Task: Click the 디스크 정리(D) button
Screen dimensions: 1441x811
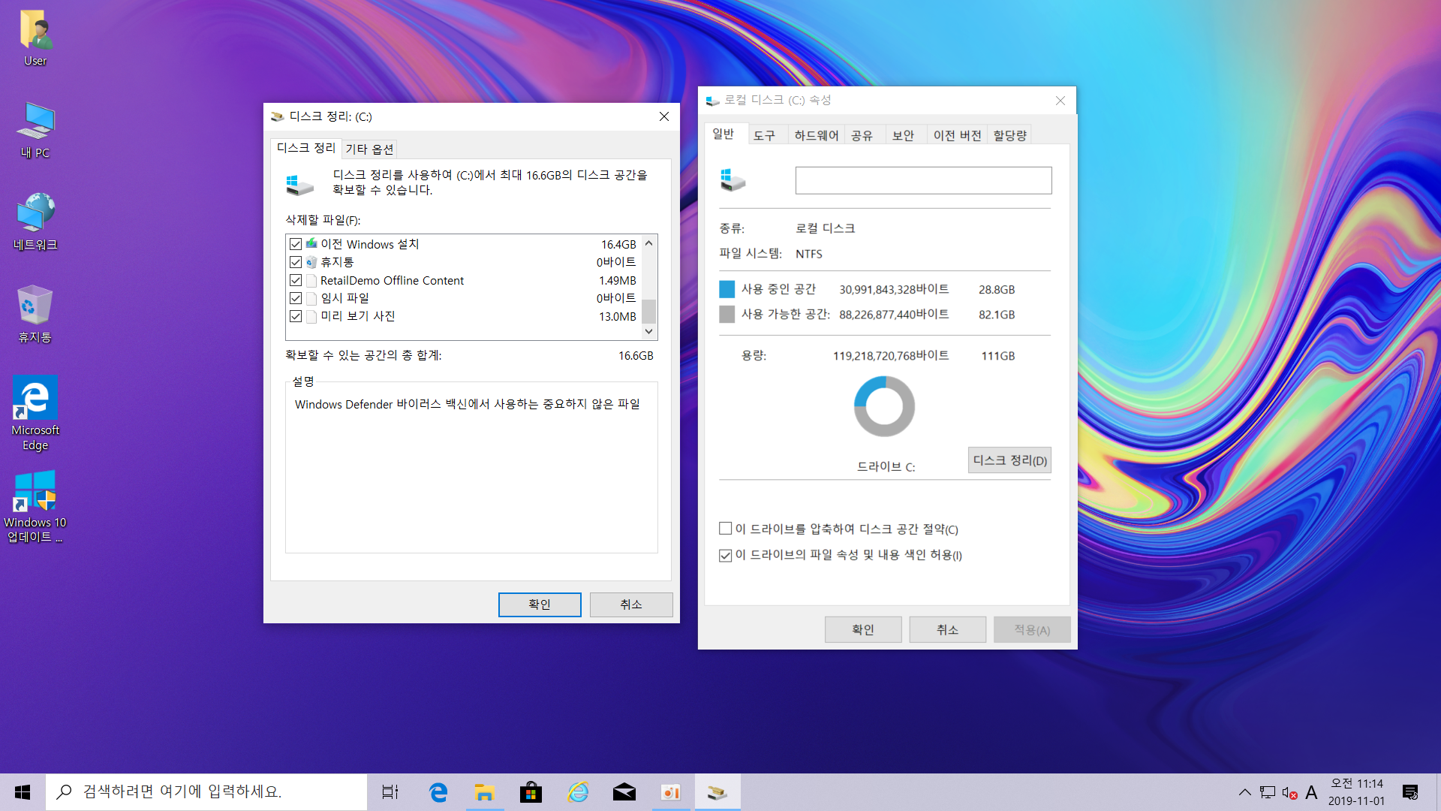Action: coord(1009,460)
